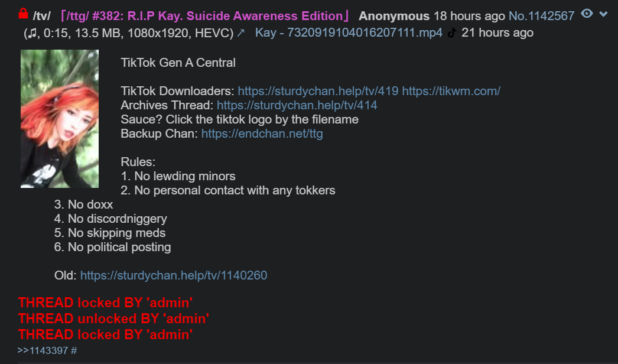Open the post menu chevron dropdown
The height and width of the screenshot is (364, 618).
coord(603,14)
